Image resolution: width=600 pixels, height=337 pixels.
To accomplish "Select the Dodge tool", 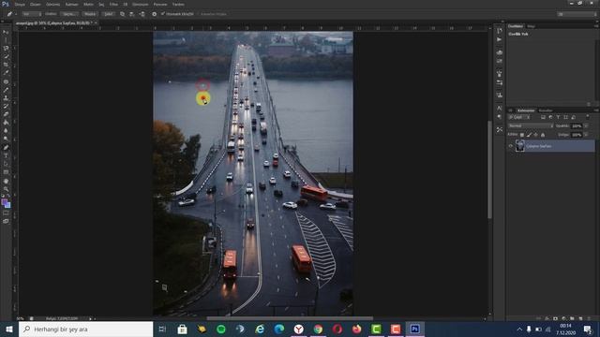I will coord(6,139).
